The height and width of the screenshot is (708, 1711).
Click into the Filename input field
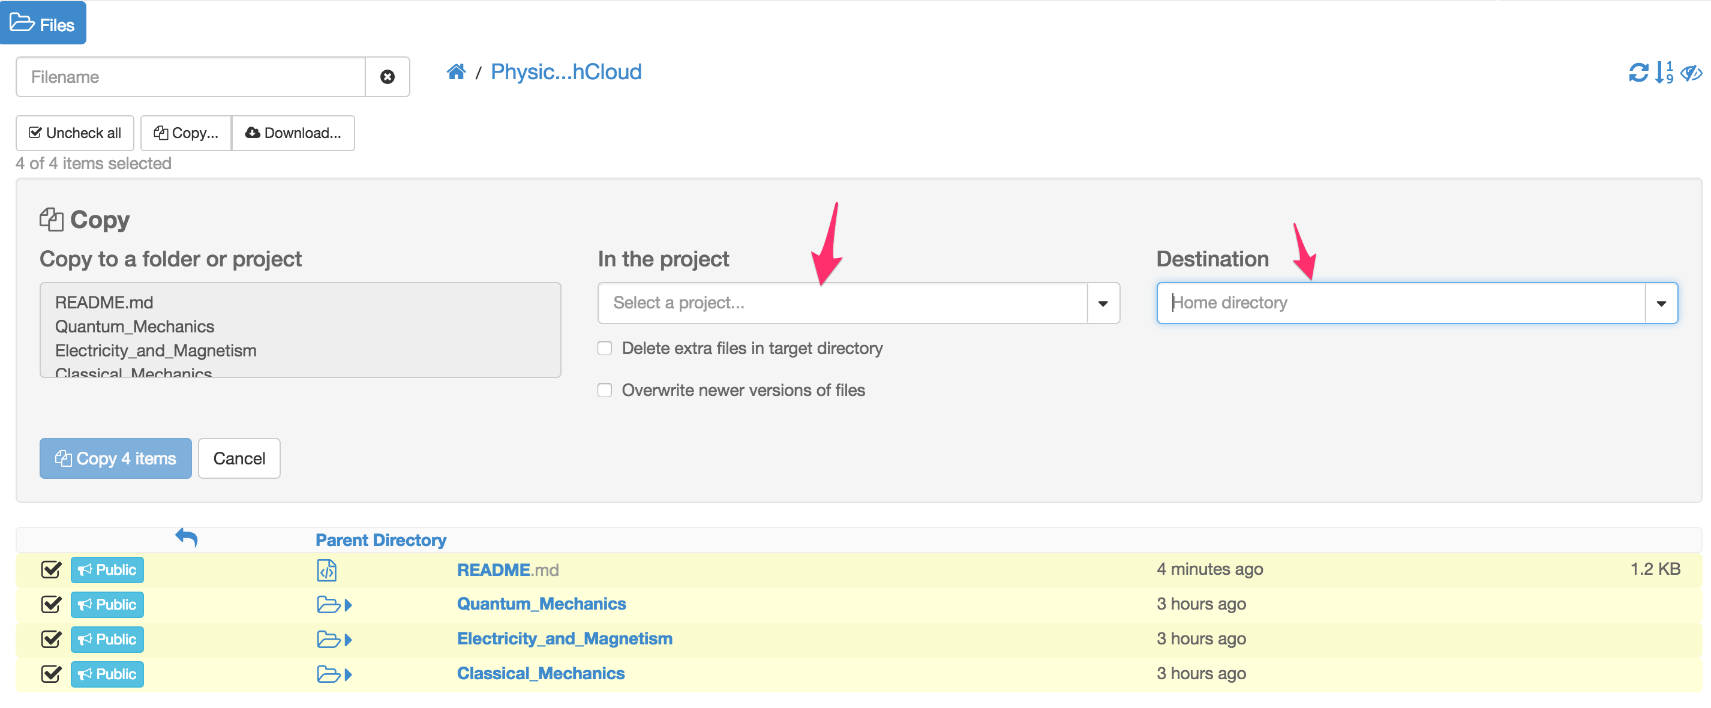(x=191, y=77)
